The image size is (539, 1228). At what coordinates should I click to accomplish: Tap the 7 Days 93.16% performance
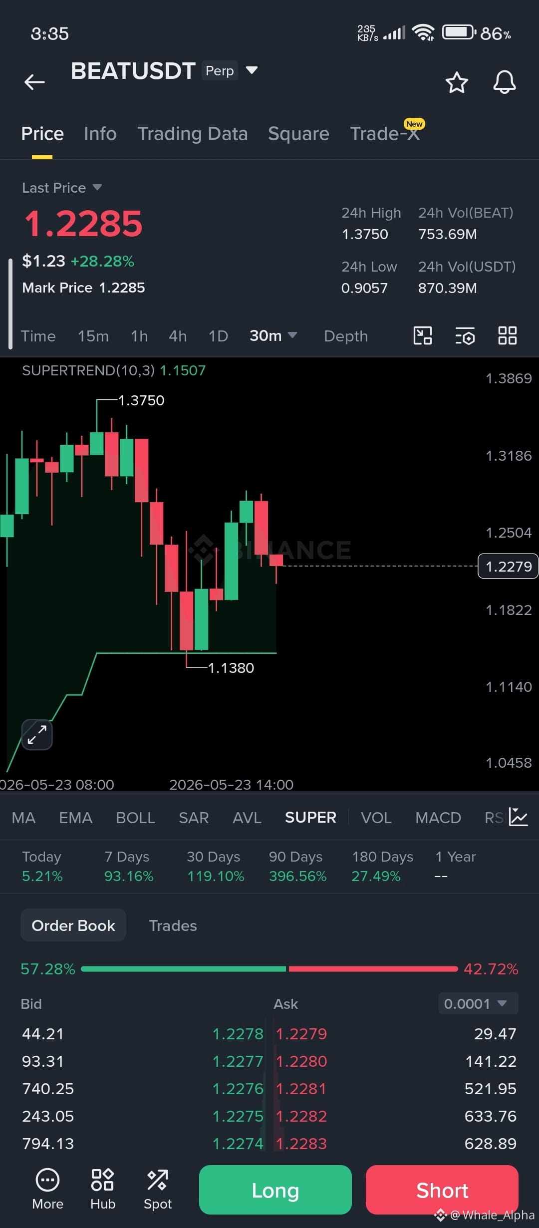tap(129, 866)
